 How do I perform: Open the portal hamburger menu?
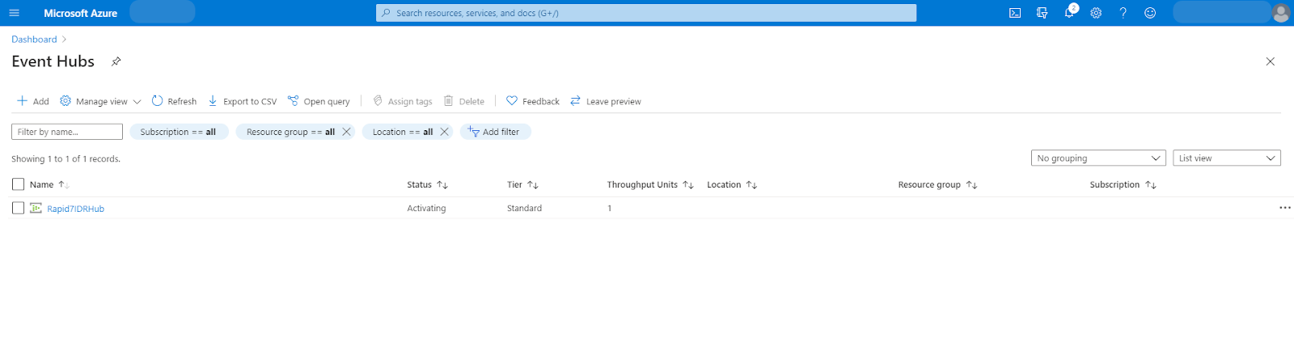coord(14,13)
